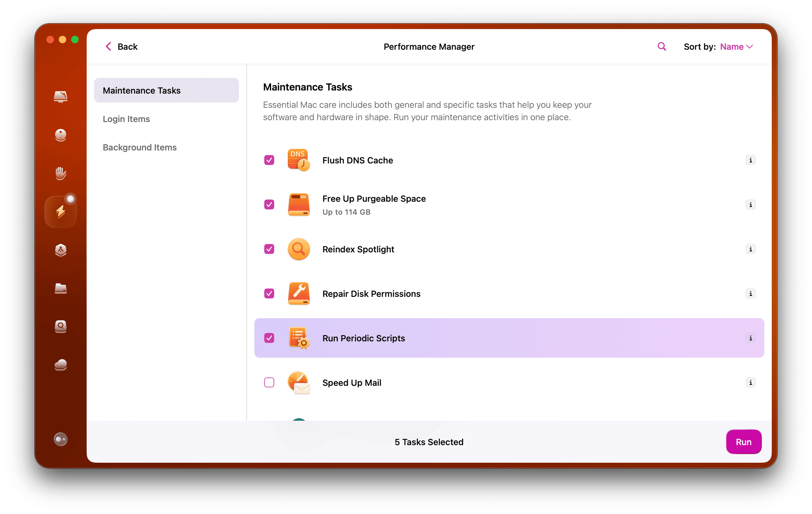Open the Space Lens disk module
The width and height of the screenshot is (812, 514).
(x=60, y=327)
